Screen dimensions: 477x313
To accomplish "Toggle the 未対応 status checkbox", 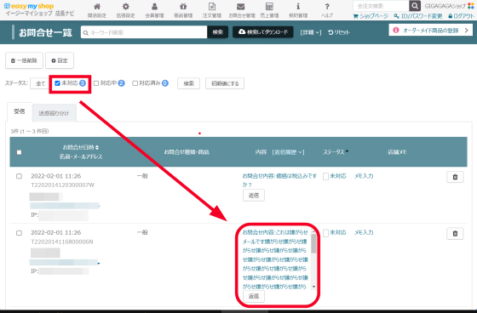I will click(x=57, y=83).
